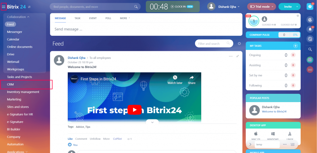Open More options under the post

coord(106,139)
